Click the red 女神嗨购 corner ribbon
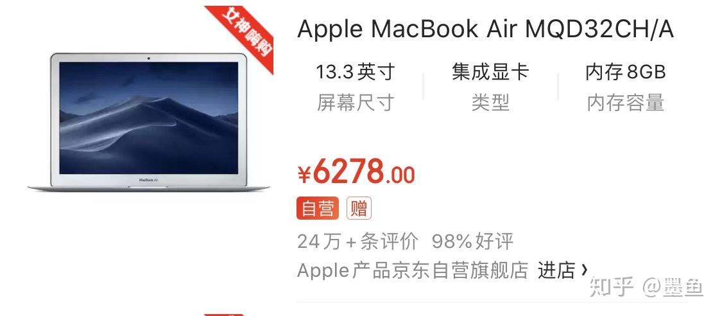722x316 pixels. [x=244, y=35]
